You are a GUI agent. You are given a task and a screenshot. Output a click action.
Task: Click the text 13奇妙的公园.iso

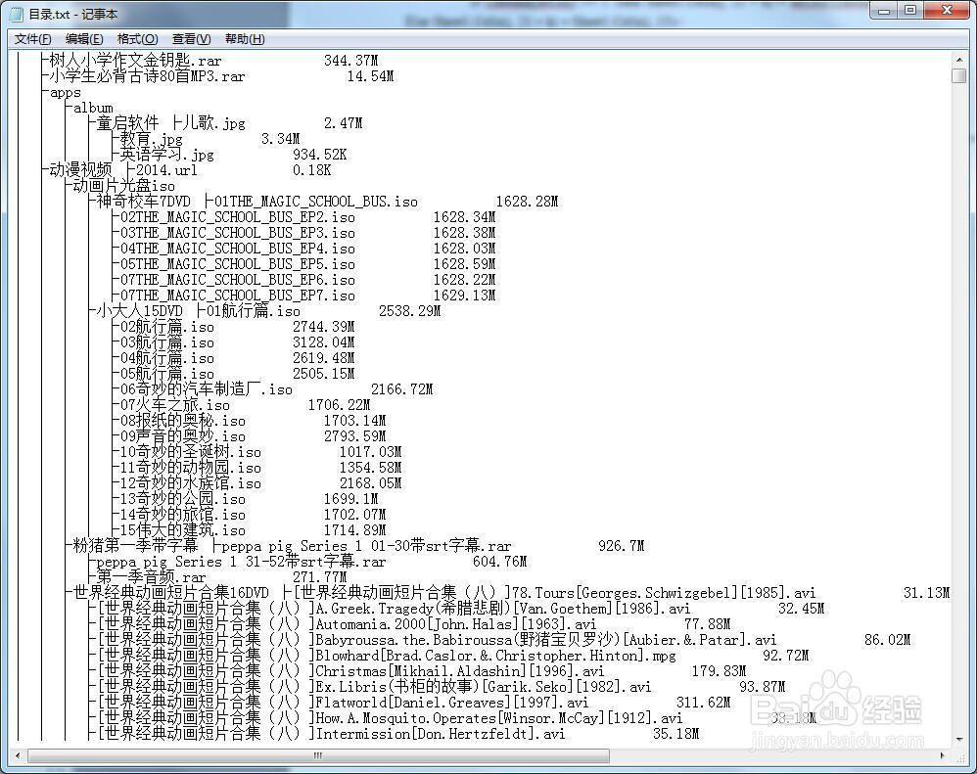[182, 499]
